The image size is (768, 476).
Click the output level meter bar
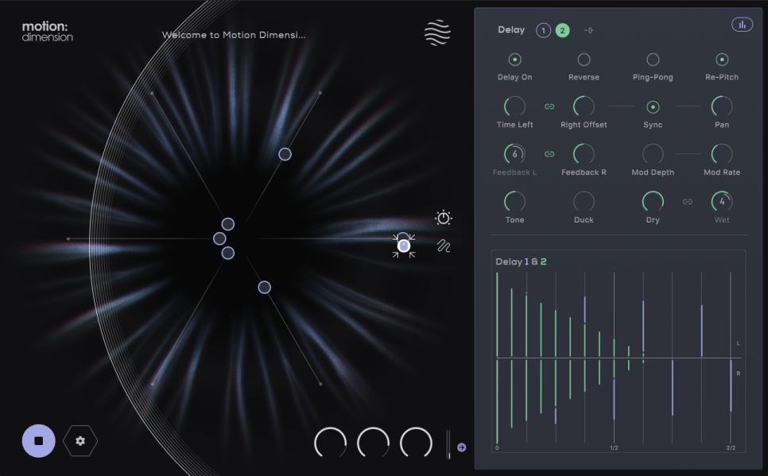point(448,444)
